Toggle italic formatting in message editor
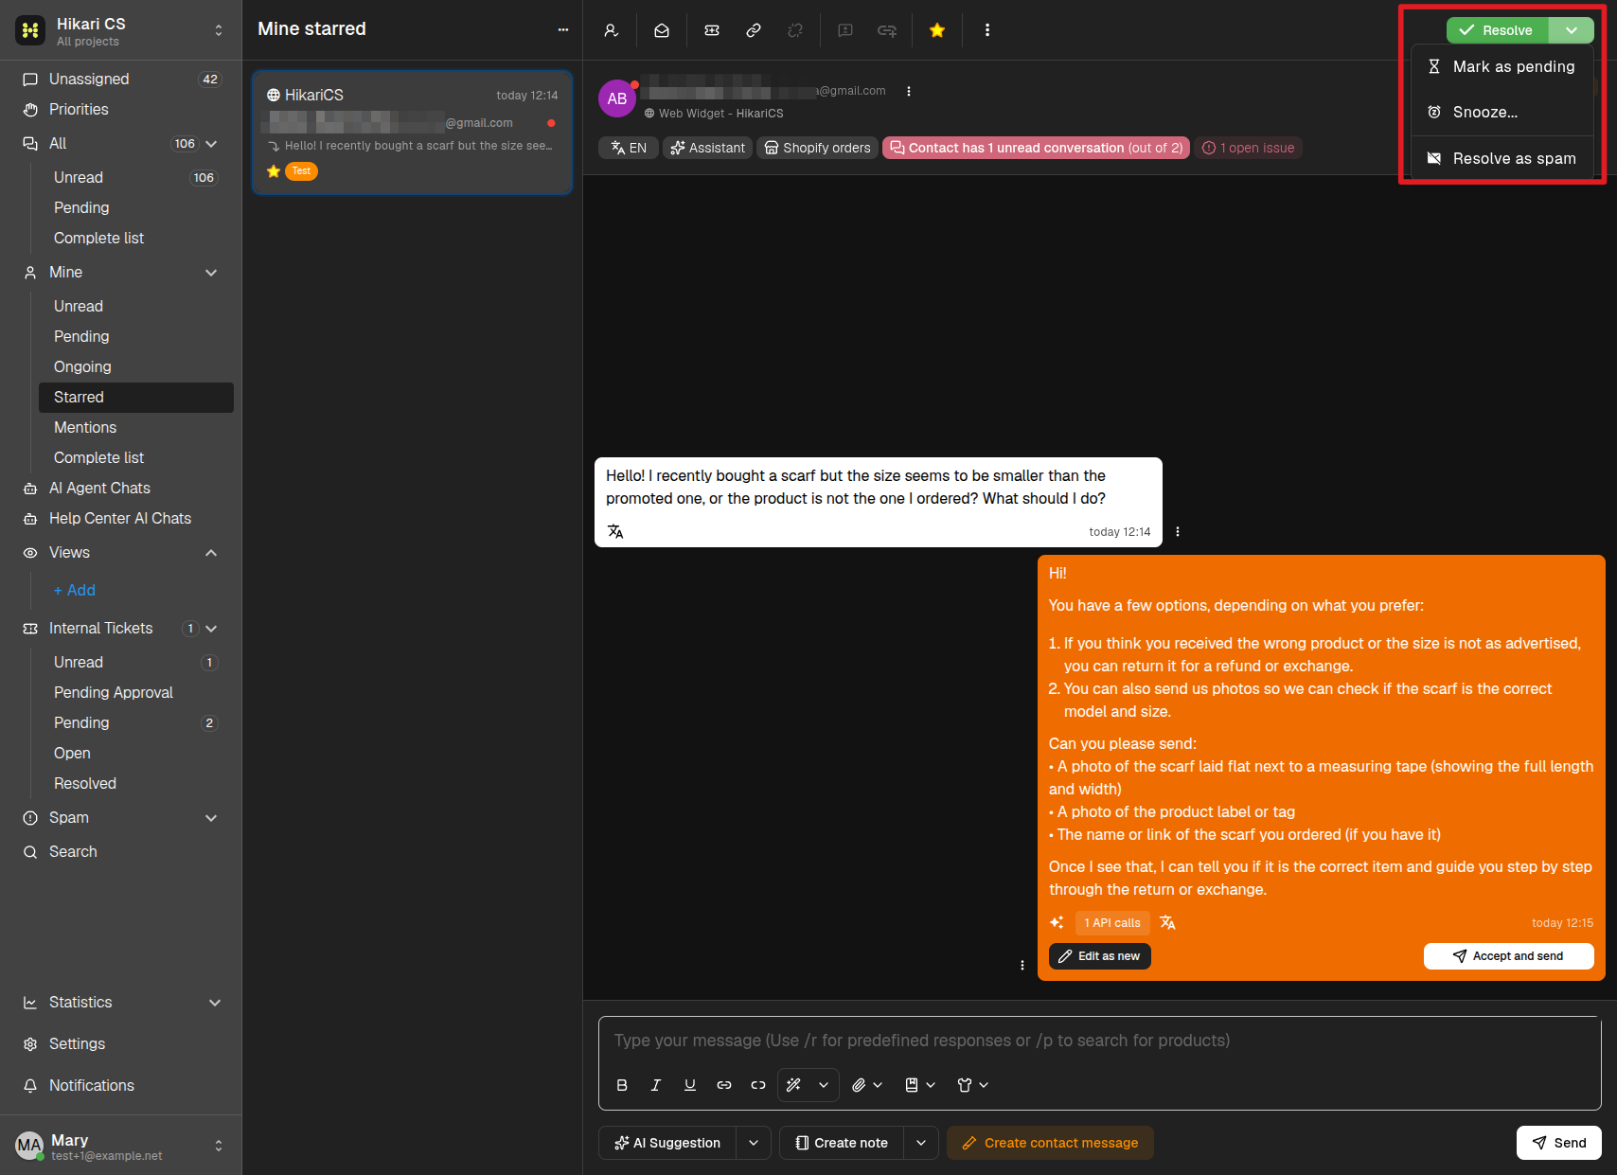This screenshot has width=1617, height=1175. pos(656,1085)
